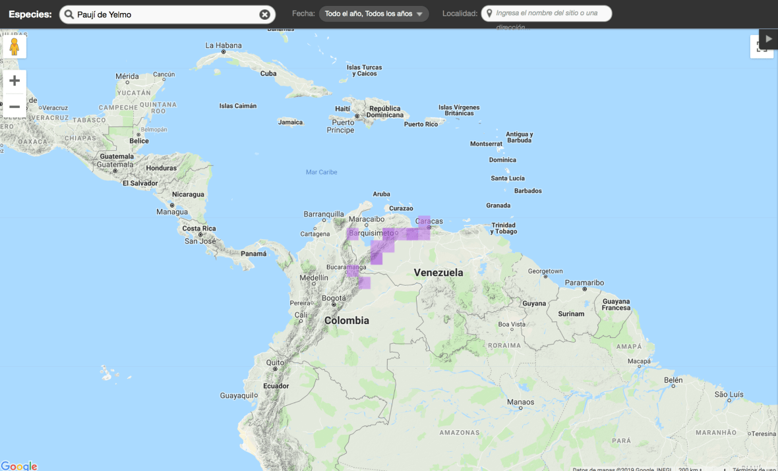Click the Barbados label

pos(528,191)
